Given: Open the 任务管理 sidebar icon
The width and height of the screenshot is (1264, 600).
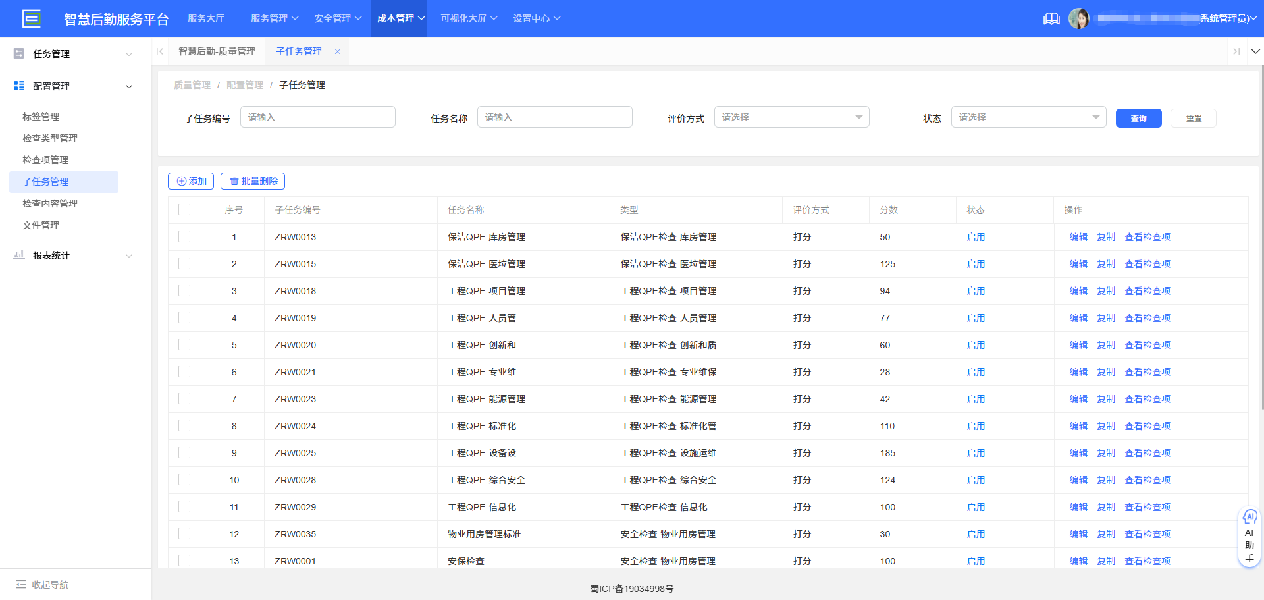Looking at the screenshot, I should click(18, 53).
